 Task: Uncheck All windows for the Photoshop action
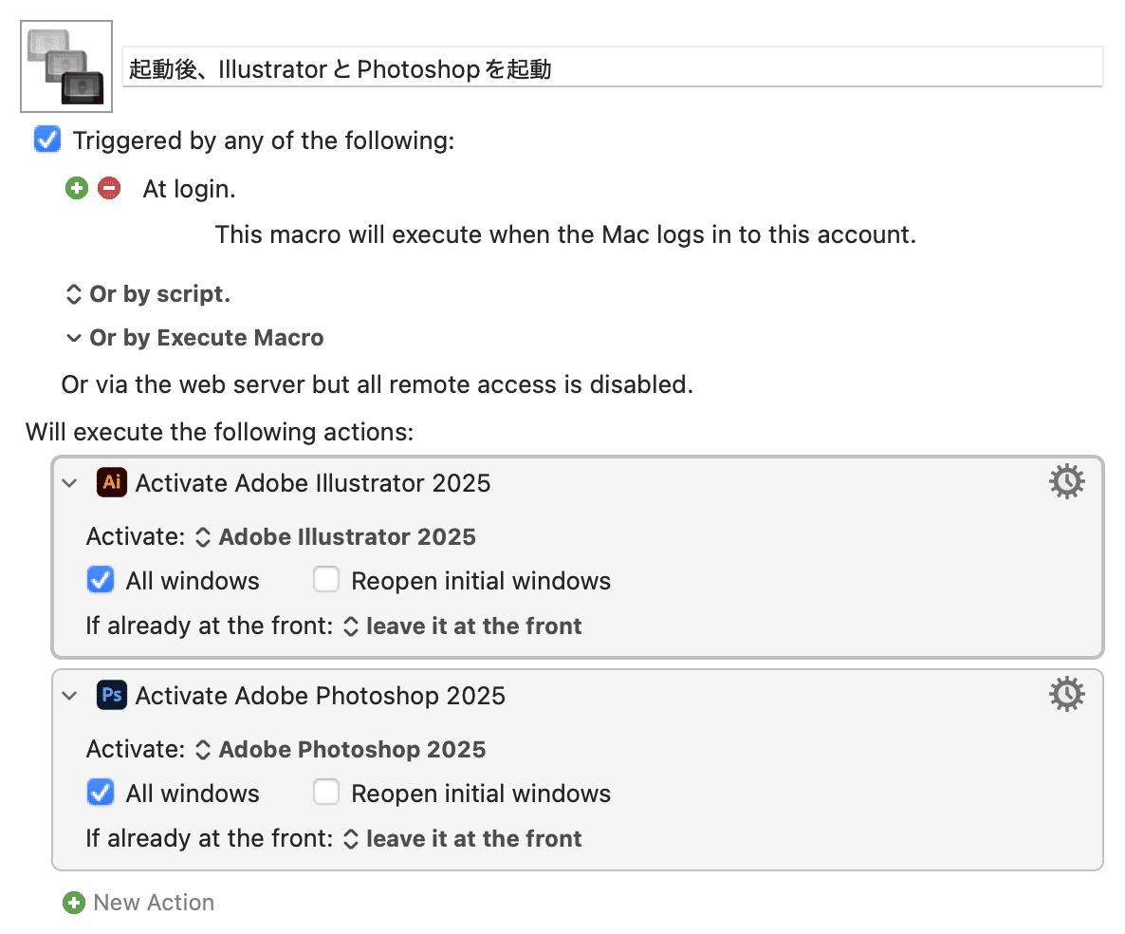[x=100, y=792]
